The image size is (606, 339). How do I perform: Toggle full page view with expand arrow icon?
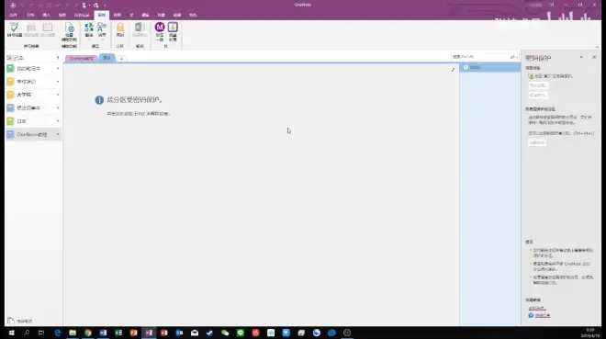pyautogui.click(x=453, y=70)
